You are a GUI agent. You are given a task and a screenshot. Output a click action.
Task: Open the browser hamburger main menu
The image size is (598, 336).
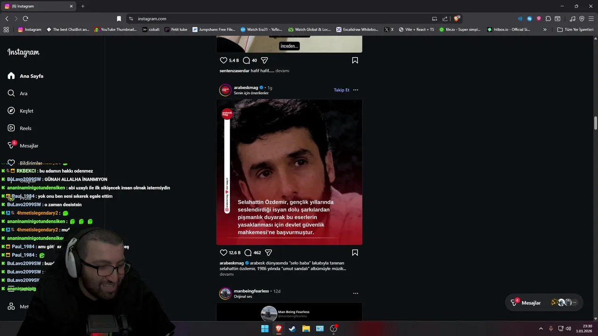[x=591, y=19]
